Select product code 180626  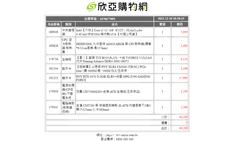click(53, 46)
